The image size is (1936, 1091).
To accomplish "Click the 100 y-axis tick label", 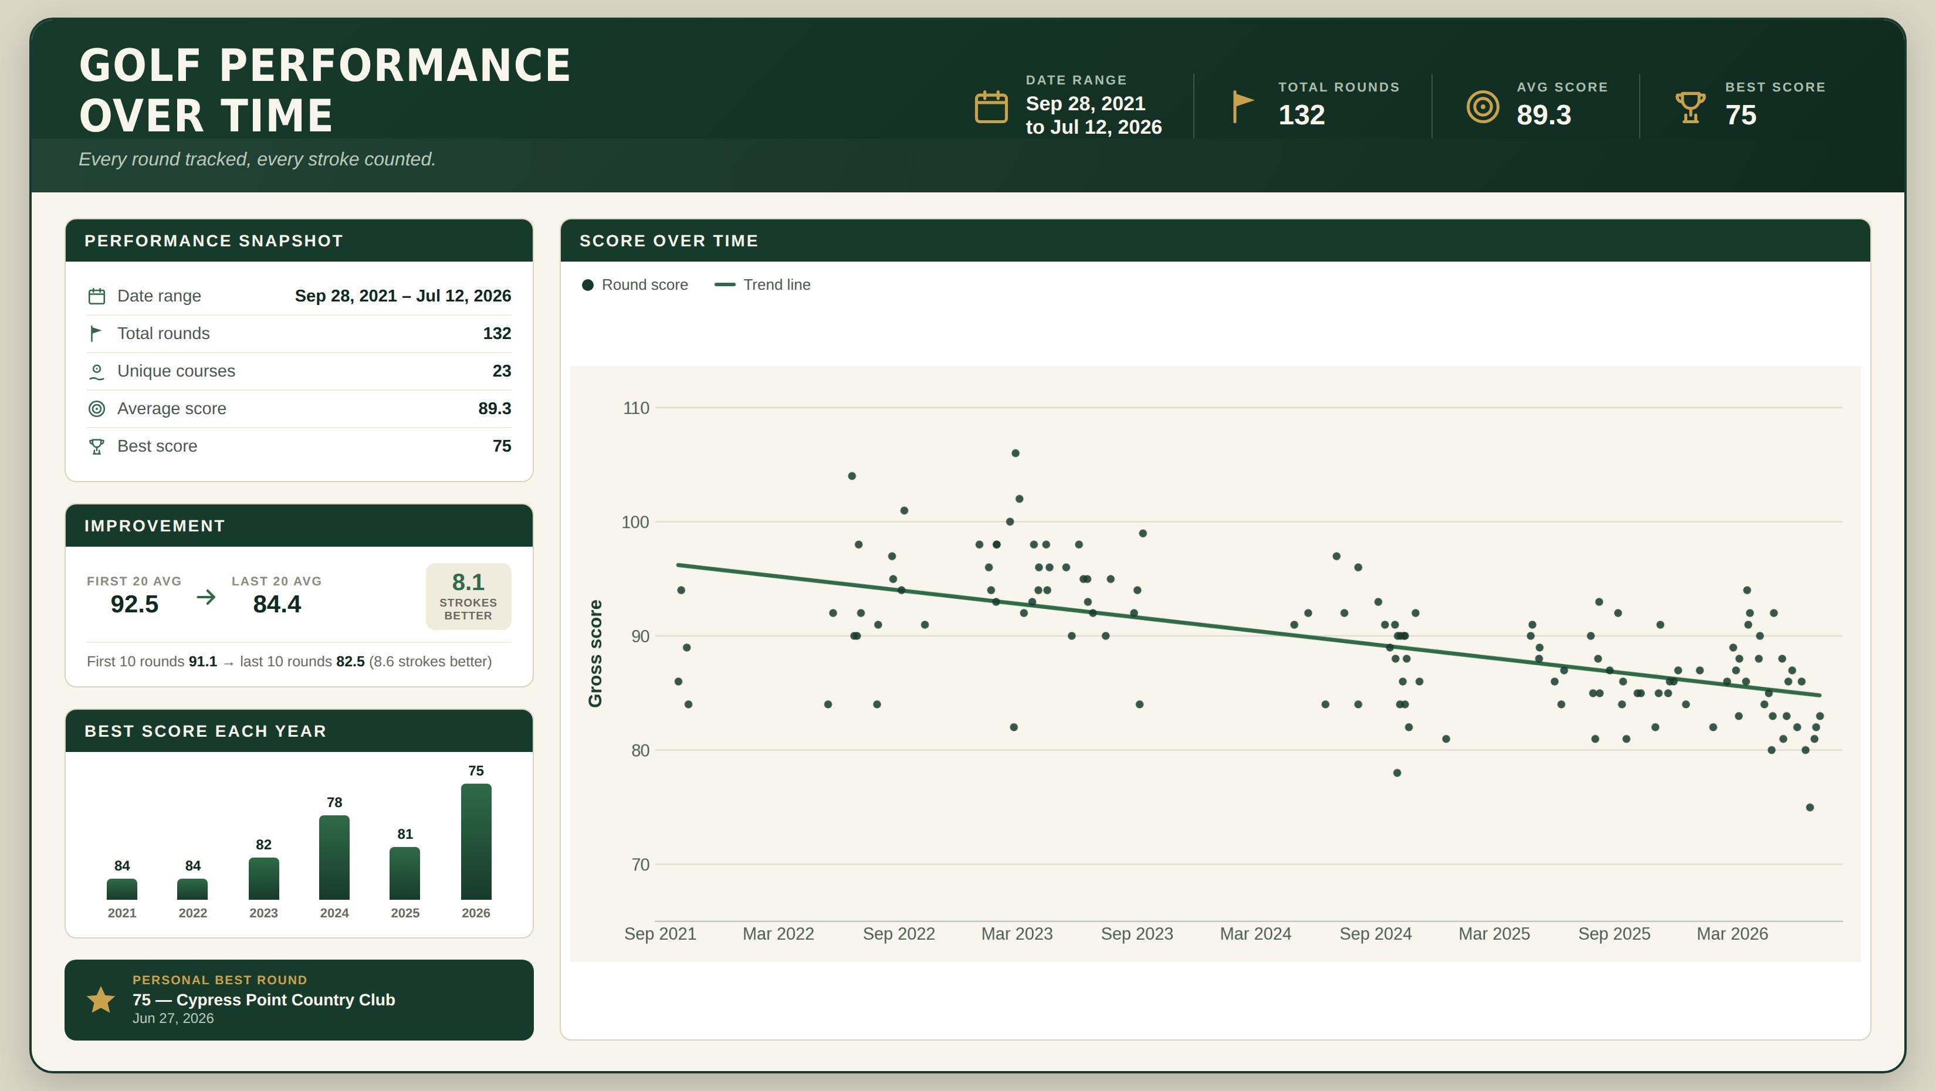I will [635, 522].
